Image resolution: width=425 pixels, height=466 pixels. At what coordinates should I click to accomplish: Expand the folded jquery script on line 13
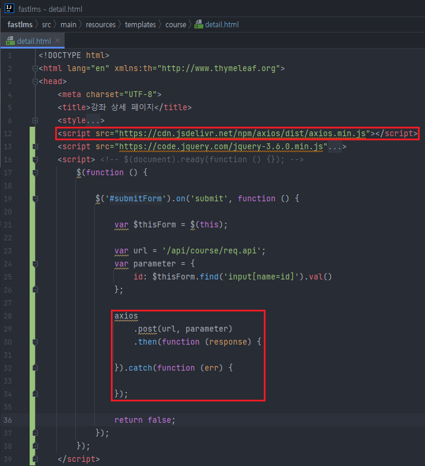tap(35, 146)
